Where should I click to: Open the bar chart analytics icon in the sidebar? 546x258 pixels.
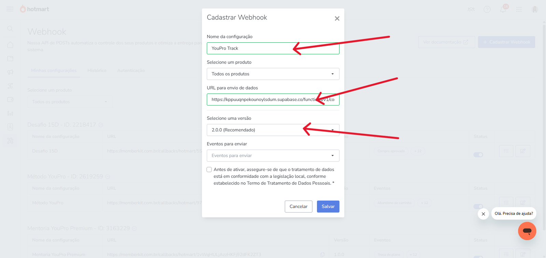pos(10,113)
